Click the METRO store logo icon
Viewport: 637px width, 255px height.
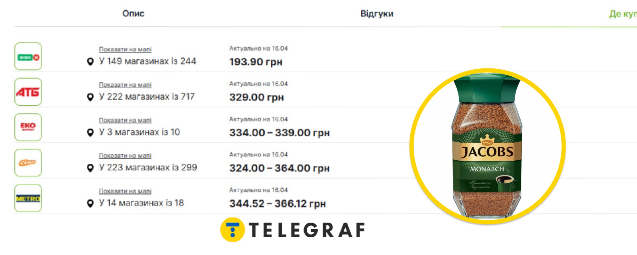(x=28, y=198)
